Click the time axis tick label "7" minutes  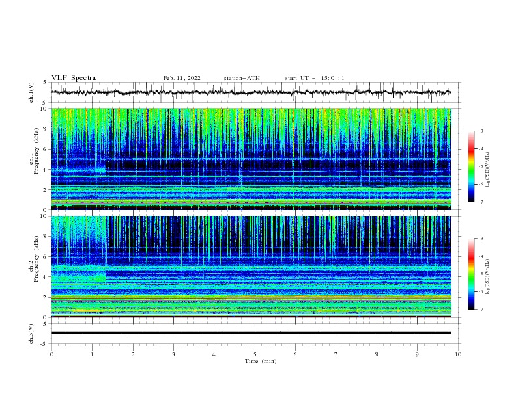336,354
